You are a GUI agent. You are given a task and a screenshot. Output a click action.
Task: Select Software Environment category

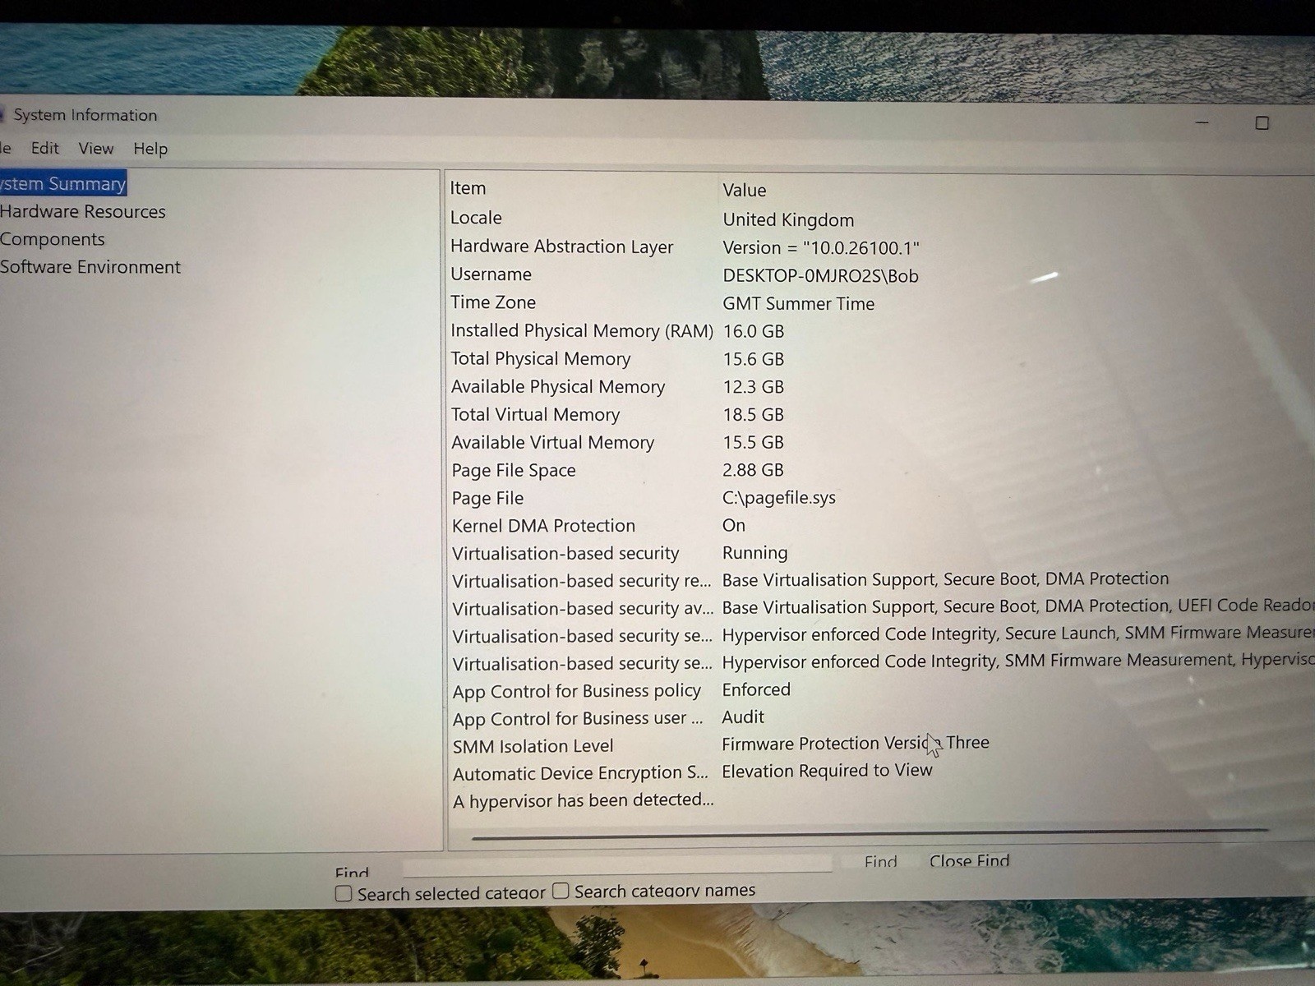click(90, 267)
